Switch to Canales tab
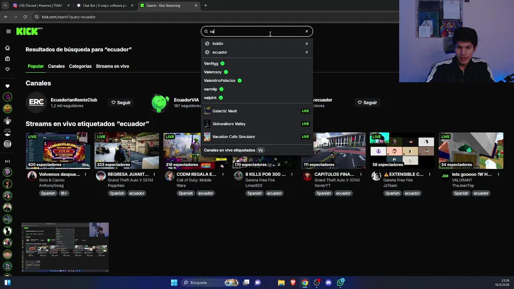 tap(56, 66)
